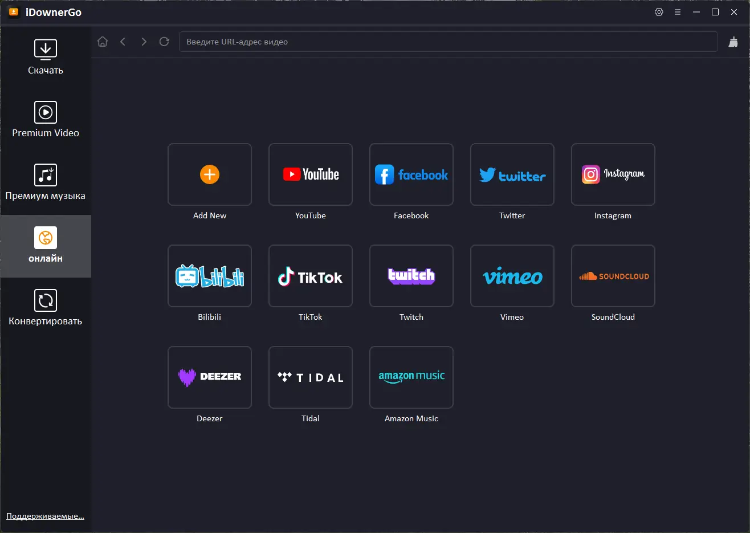Screen dimensions: 750x533
Task: Click the Instagram text label
Action: point(613,215)
